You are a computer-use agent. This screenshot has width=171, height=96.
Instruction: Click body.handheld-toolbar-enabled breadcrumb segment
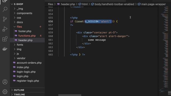(x=114, y=4)
